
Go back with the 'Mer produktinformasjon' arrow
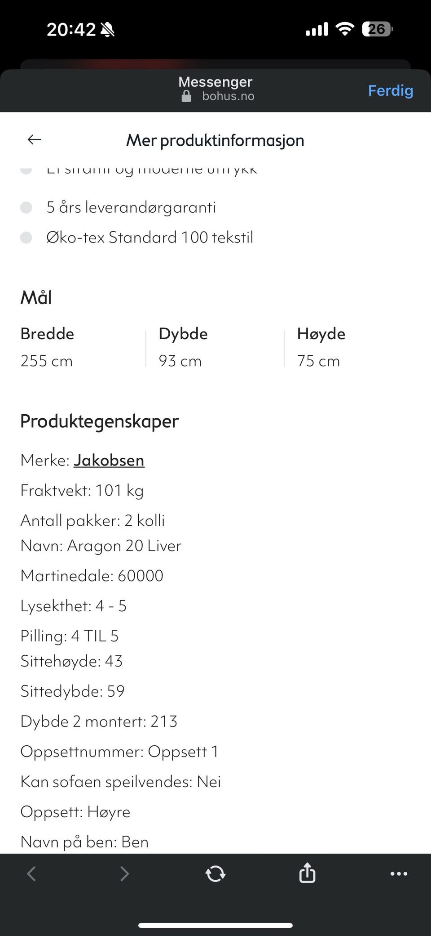pos(34,139)
